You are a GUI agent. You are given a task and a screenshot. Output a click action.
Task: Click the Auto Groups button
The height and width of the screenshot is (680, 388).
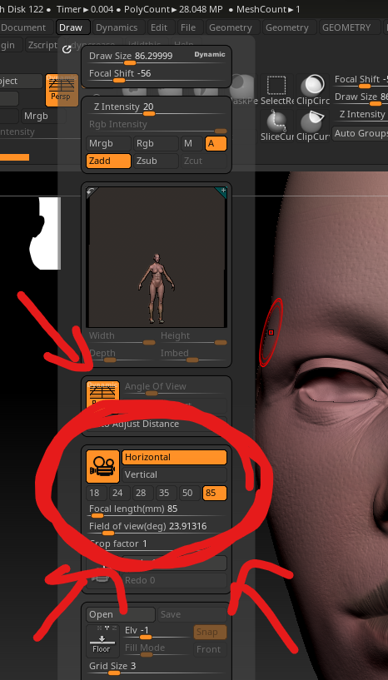[x=360, y=133]
